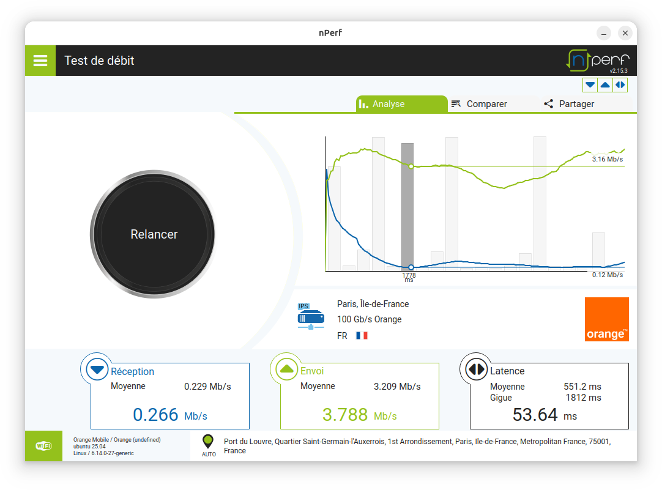Click the '3.788 Mb/s' envoi value

(359, 415)
